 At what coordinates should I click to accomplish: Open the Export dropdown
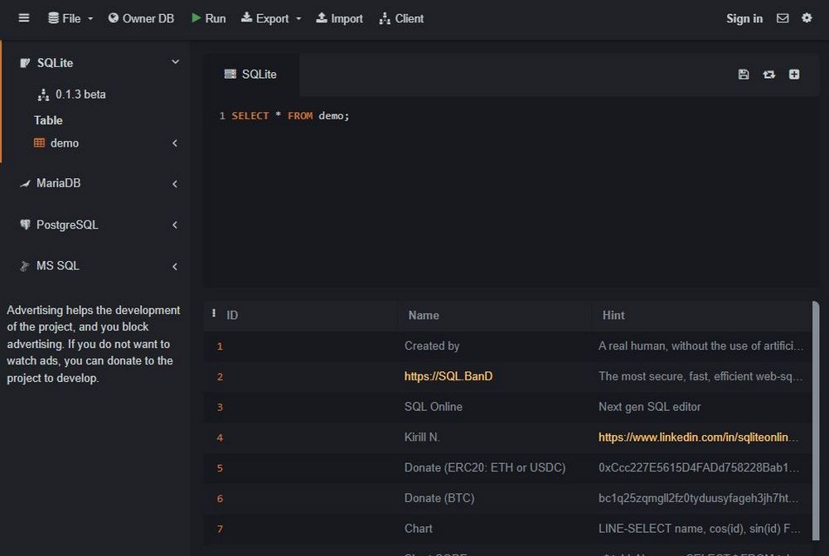coord(271,18)
